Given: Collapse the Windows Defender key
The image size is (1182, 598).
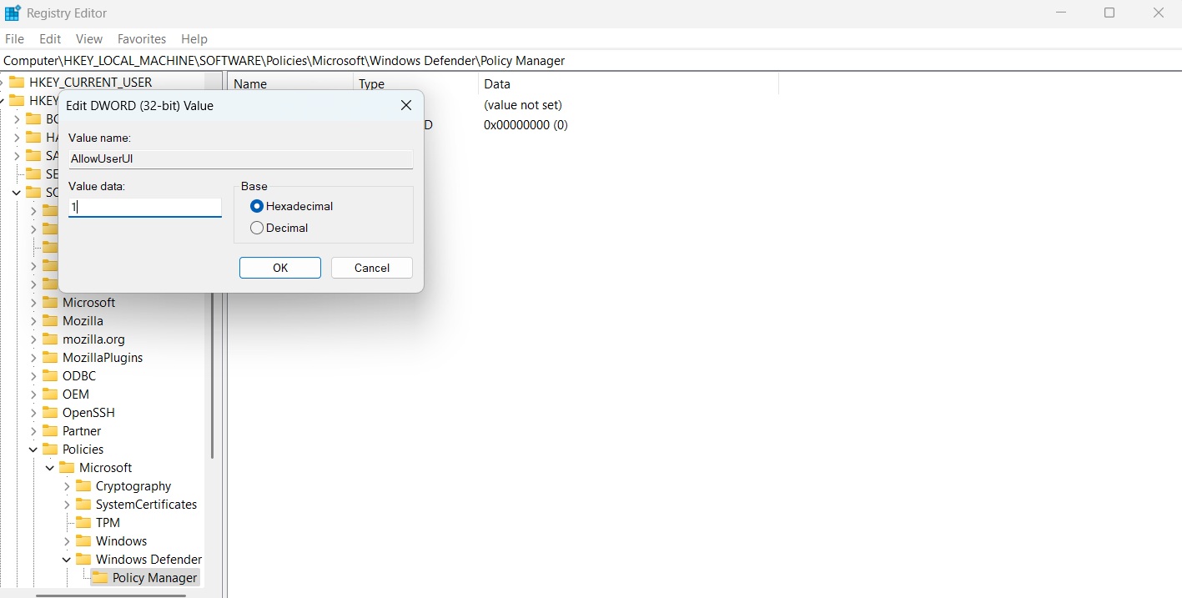Looking at the screenshot, I should pos(67,559).
